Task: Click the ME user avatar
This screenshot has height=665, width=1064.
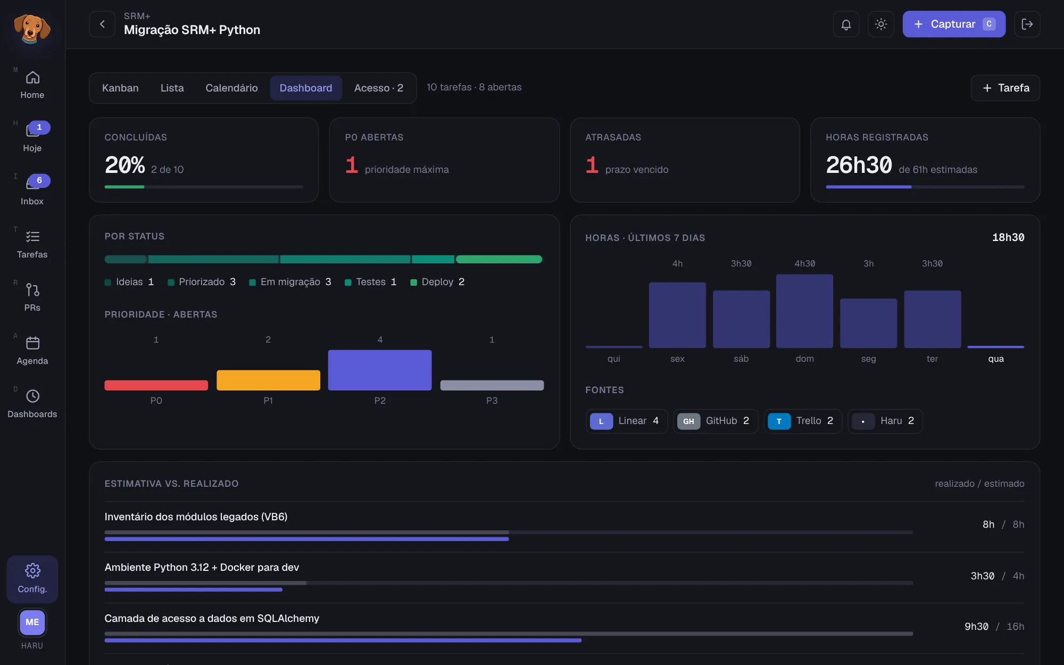Action: (x=32, y=622)
